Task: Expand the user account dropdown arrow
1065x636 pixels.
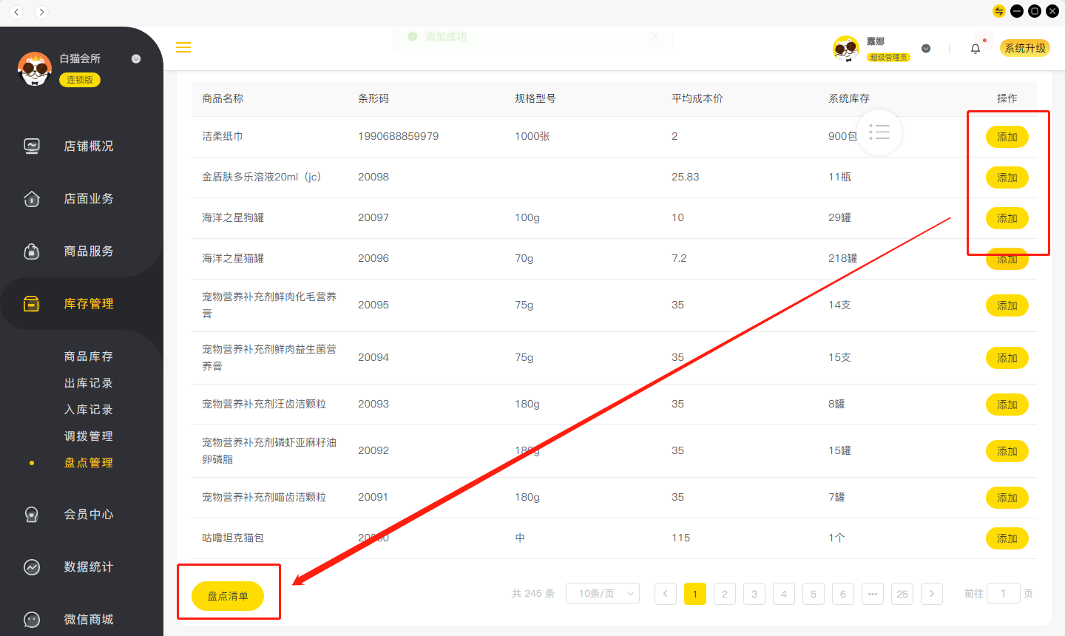Action: tap(926, 49)
